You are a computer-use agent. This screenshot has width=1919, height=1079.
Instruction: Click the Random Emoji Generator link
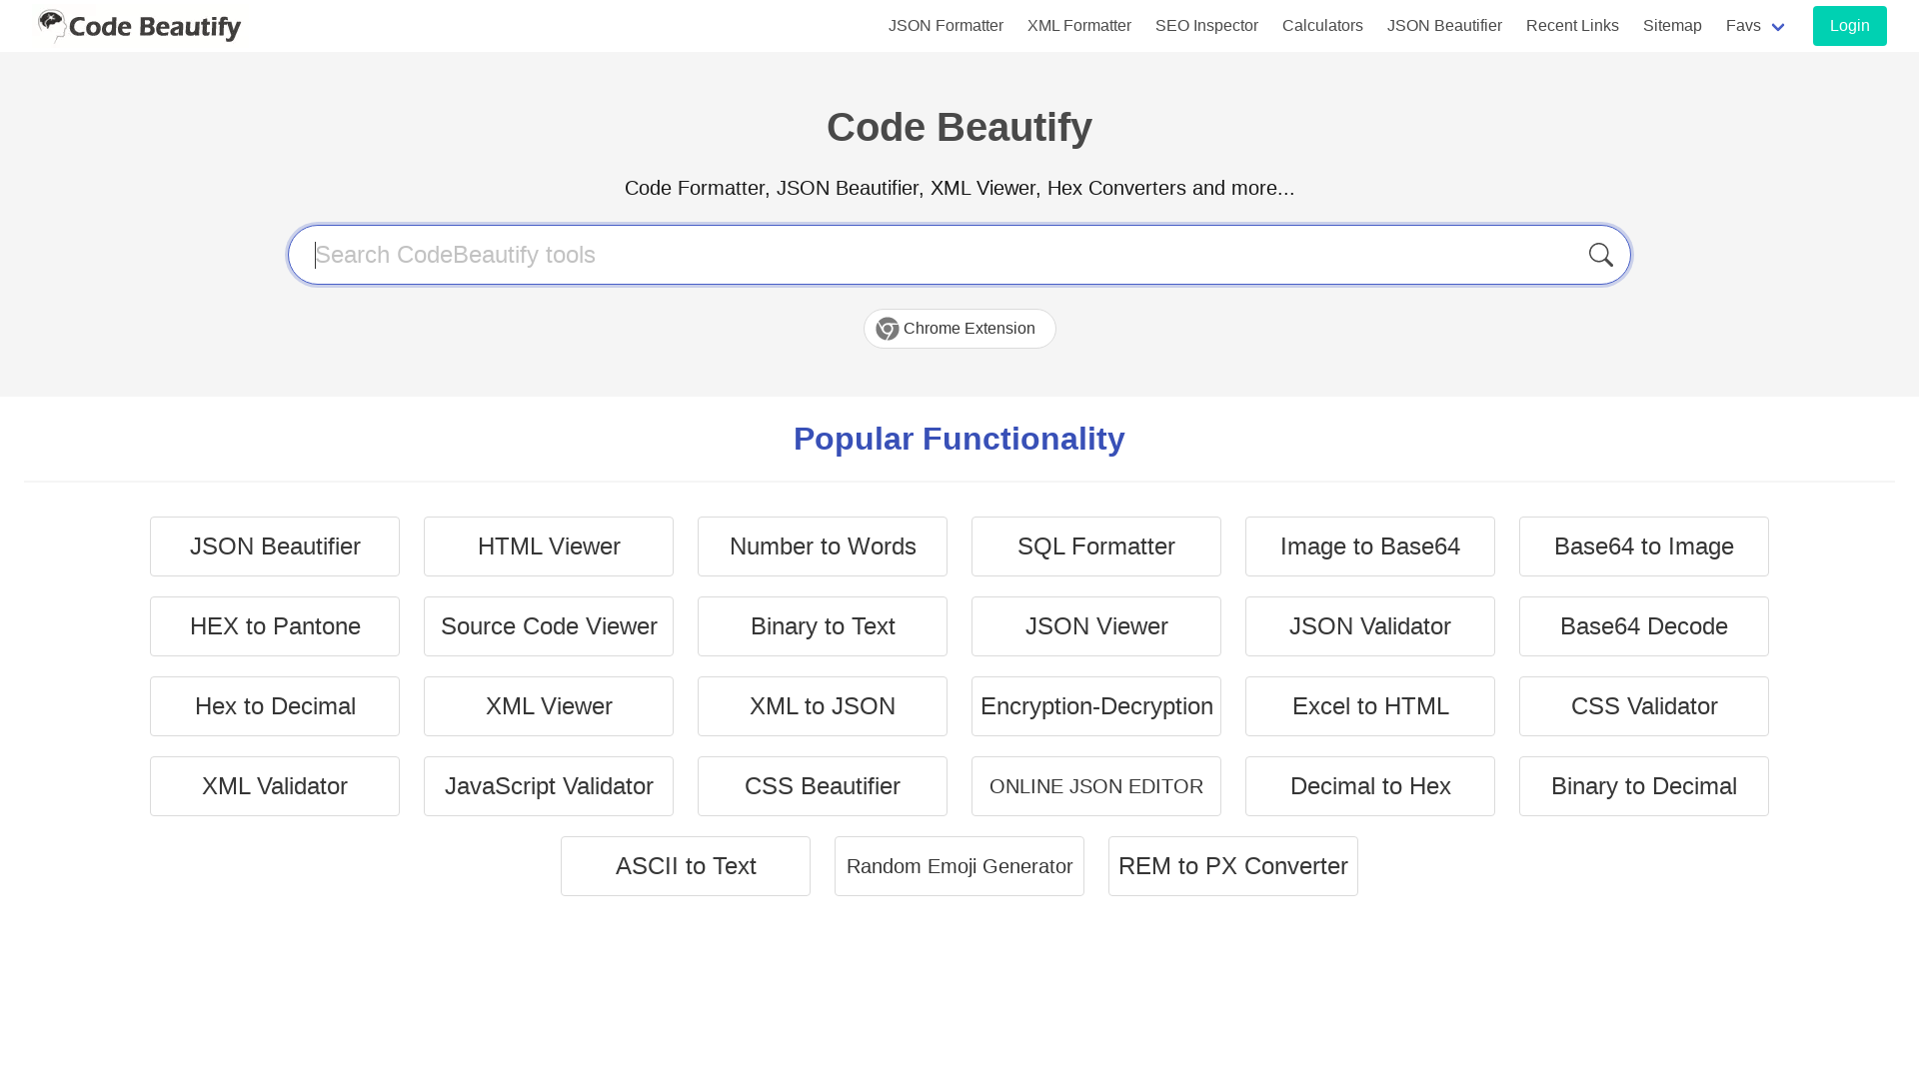tap(959, 865)
